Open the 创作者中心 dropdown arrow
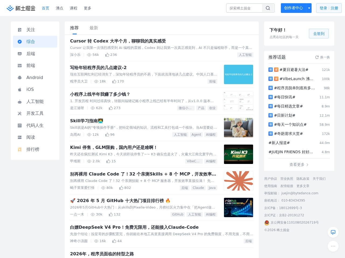Screen dimensions: 345x258 click(309, 8)
